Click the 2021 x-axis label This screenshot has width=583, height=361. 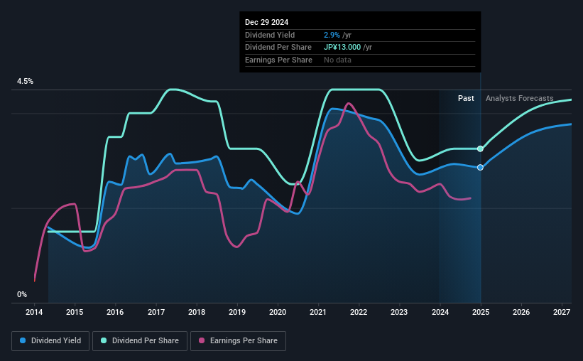point(318,312)
